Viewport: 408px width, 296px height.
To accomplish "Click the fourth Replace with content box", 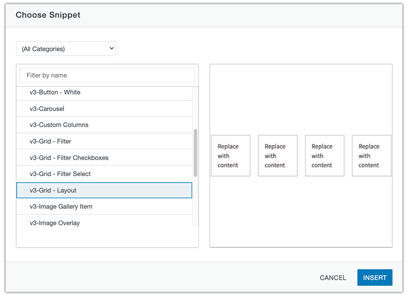I will pyautogui.click(x=372, y=156).
